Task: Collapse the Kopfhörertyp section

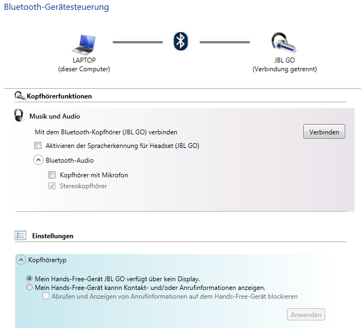Action: (21, 260)
